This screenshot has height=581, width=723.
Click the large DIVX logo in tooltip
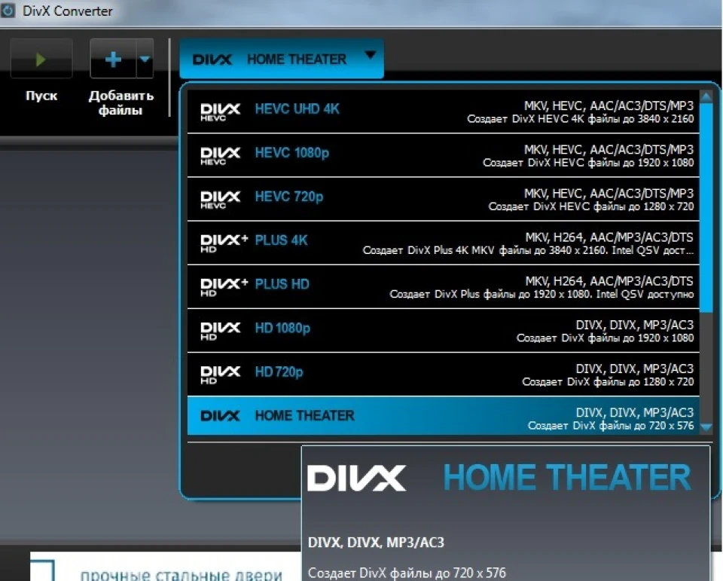pos(357,478)
